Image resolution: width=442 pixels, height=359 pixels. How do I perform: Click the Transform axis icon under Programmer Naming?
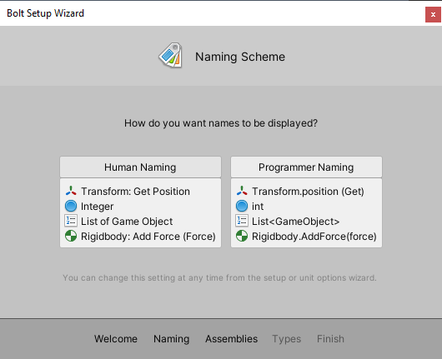(x=242, y=191)
